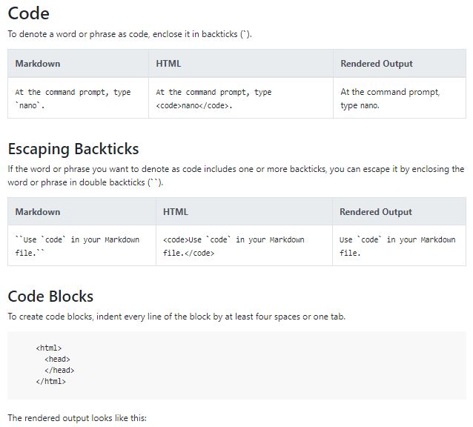Select HTML column header in first table
Viewport: 473px width, 427px height.
pyautogui.click(x=169, y=64)
